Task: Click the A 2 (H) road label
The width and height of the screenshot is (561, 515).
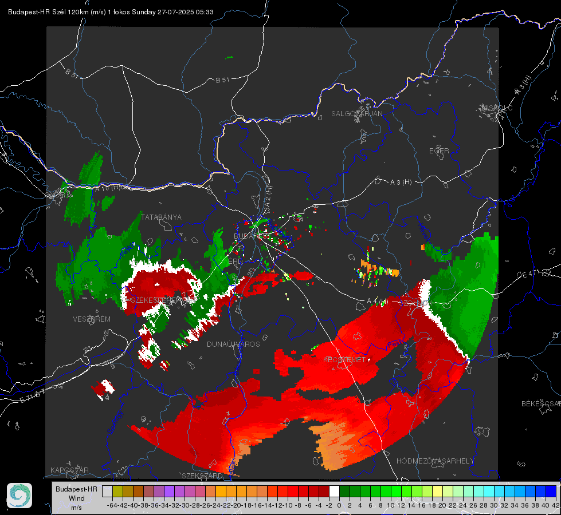Action: (268, 197)
